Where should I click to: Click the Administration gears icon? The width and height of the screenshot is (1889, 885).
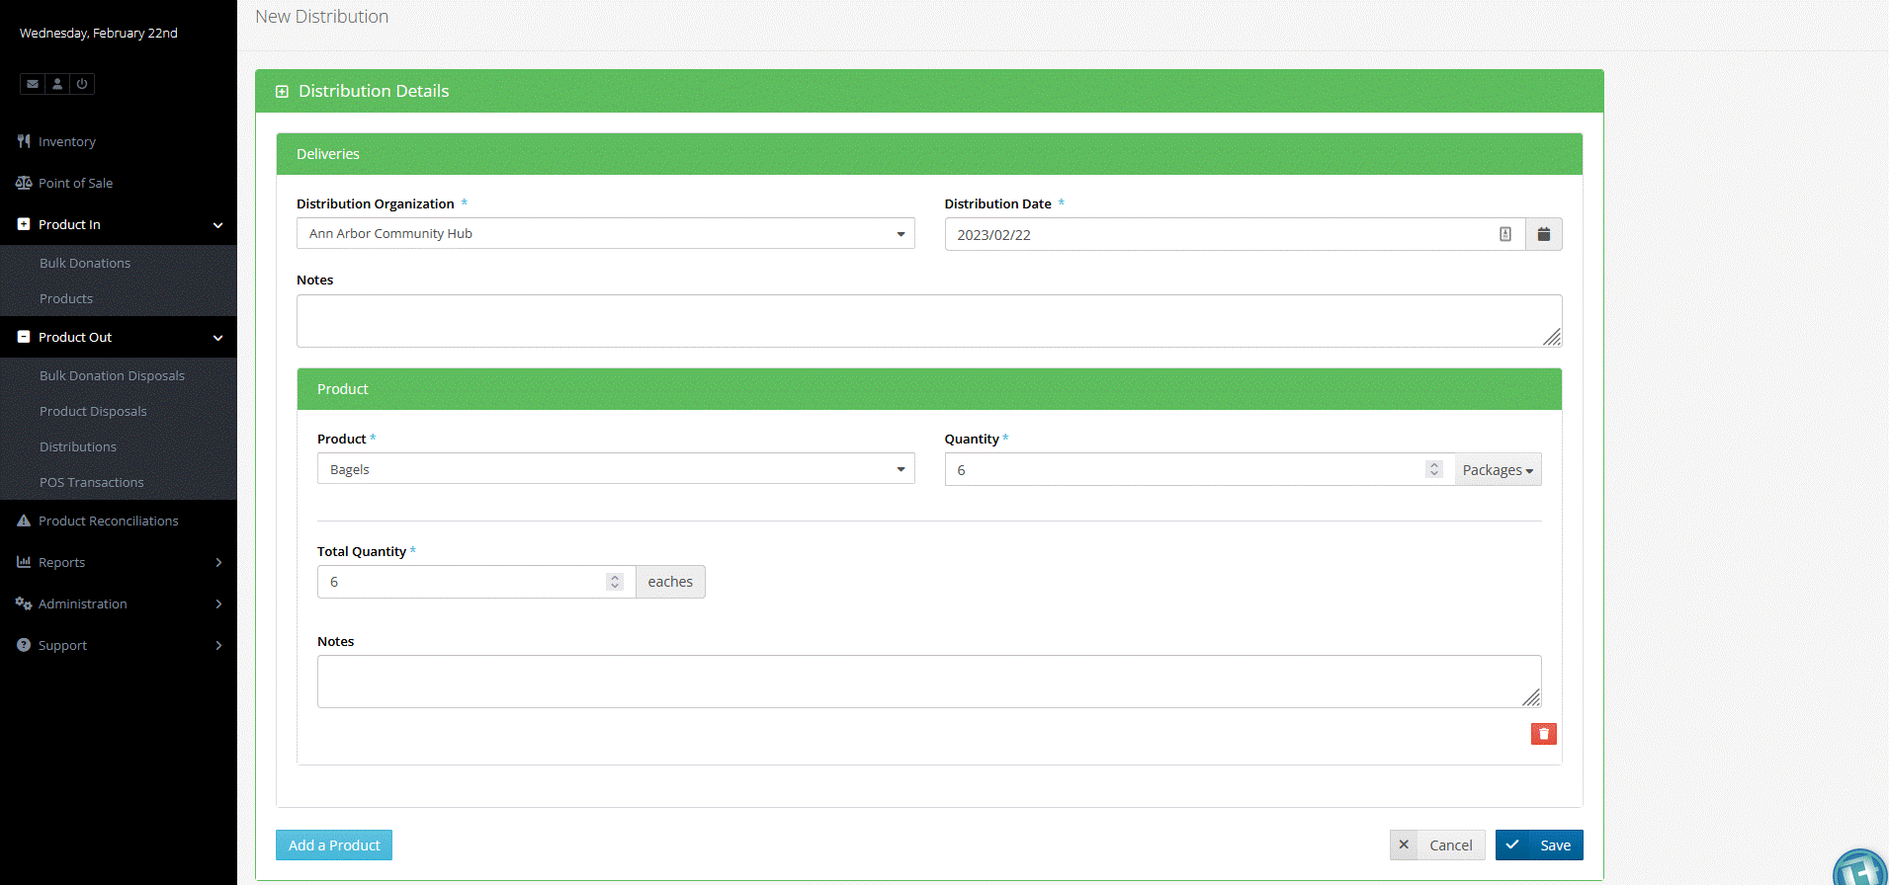click(x=24, y=603)
